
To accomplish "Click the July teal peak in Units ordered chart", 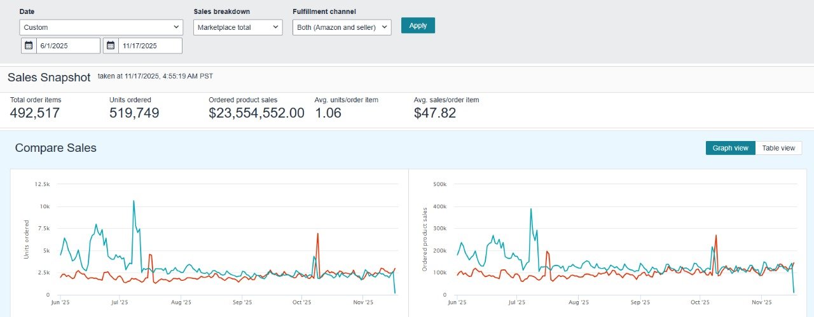I will tap(134, 201).
